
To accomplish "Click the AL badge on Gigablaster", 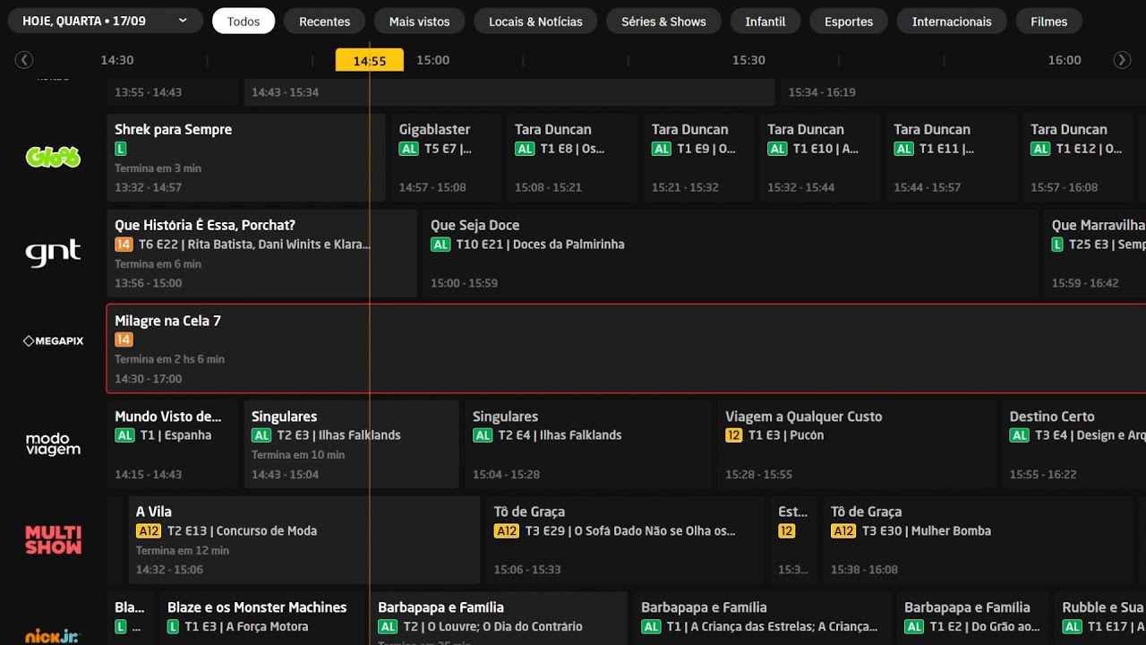I will [x=409, y=149].
